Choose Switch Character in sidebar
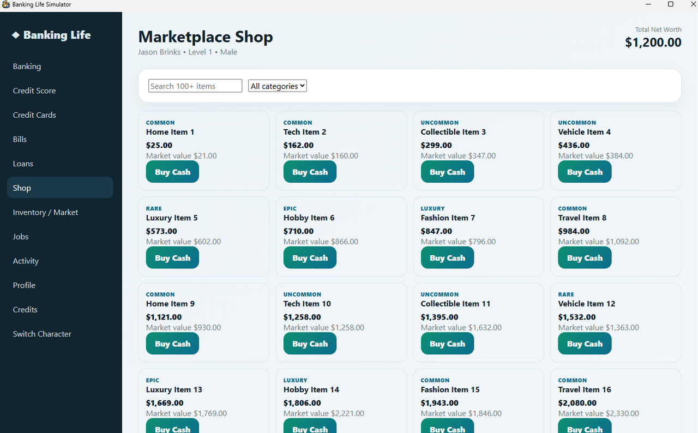Image resolution: width=698 pixels, height=433 pixels. [60, 334]
